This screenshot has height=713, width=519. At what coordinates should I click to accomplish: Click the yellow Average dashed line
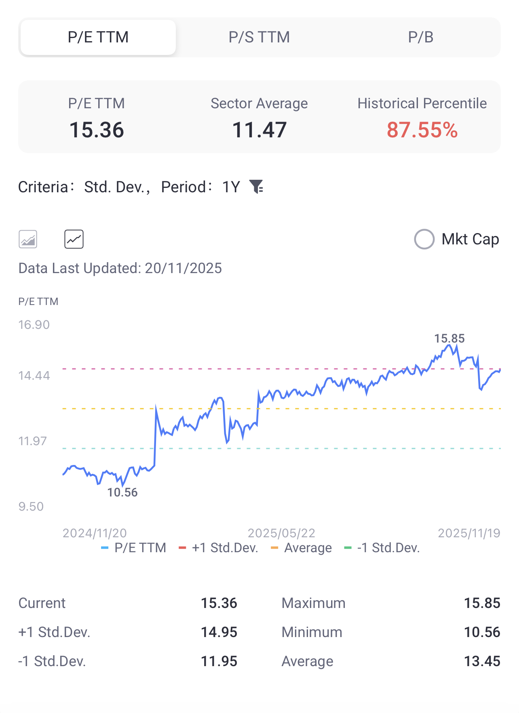pos(323,409)
